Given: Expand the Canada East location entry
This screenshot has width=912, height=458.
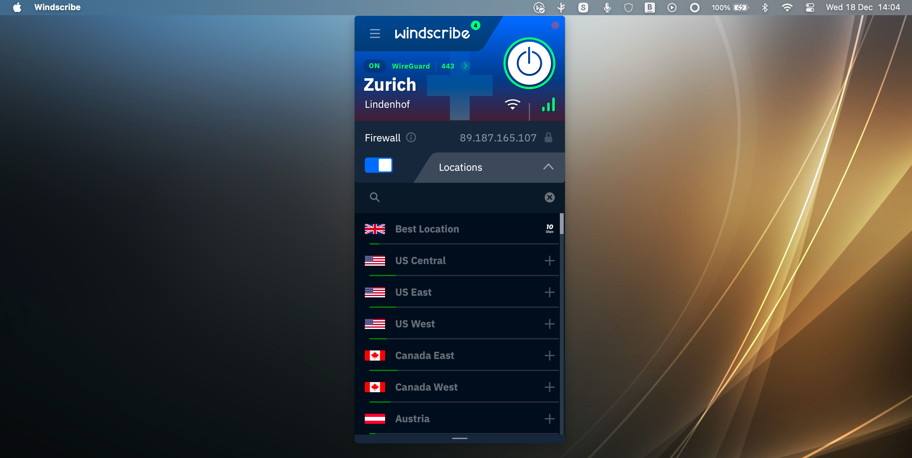Looking at the screenshot, I should 548,355.
